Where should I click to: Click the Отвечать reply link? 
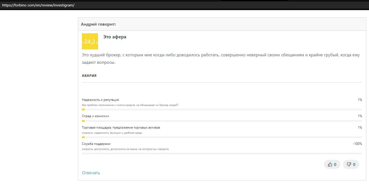tap(91, 173)
